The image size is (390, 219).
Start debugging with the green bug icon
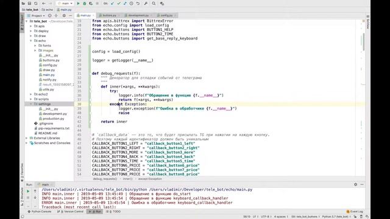pyautogui.click(x=84, y=4)
